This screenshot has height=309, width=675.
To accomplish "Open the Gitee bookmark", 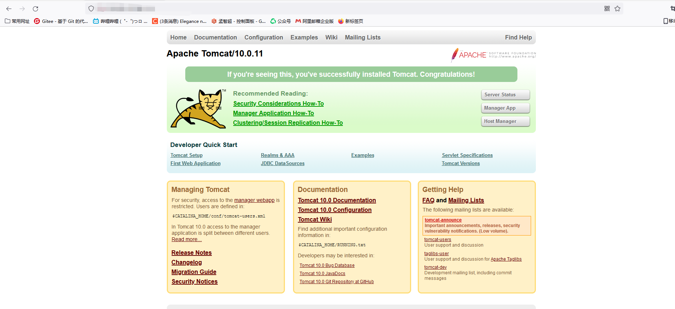I will [x=61, y=21].
